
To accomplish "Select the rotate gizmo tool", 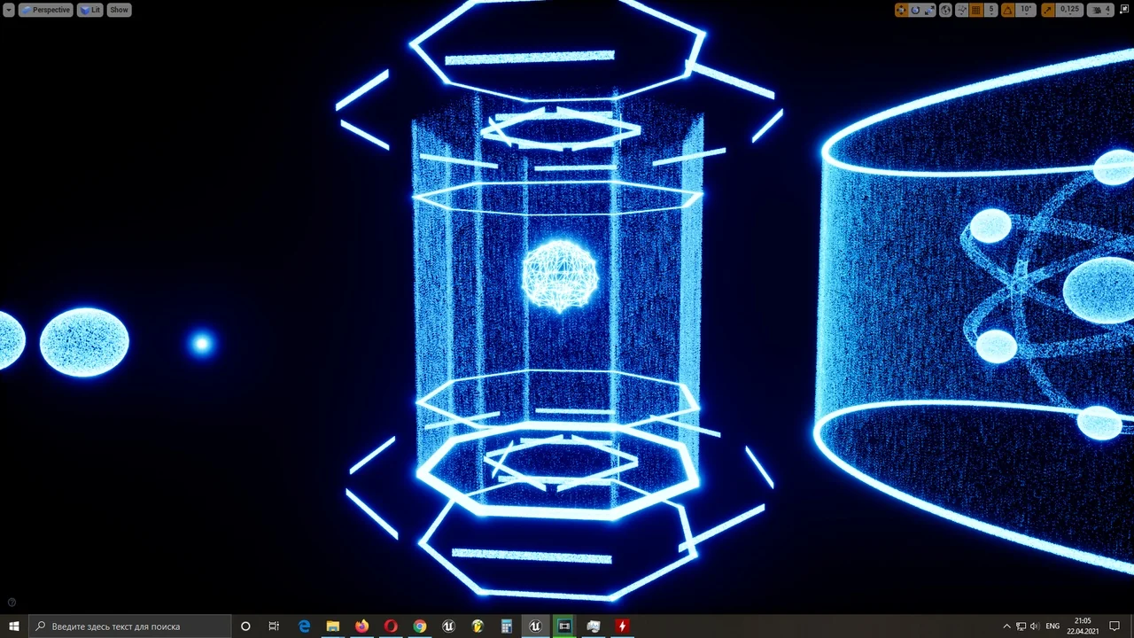I will pos(915,10).
